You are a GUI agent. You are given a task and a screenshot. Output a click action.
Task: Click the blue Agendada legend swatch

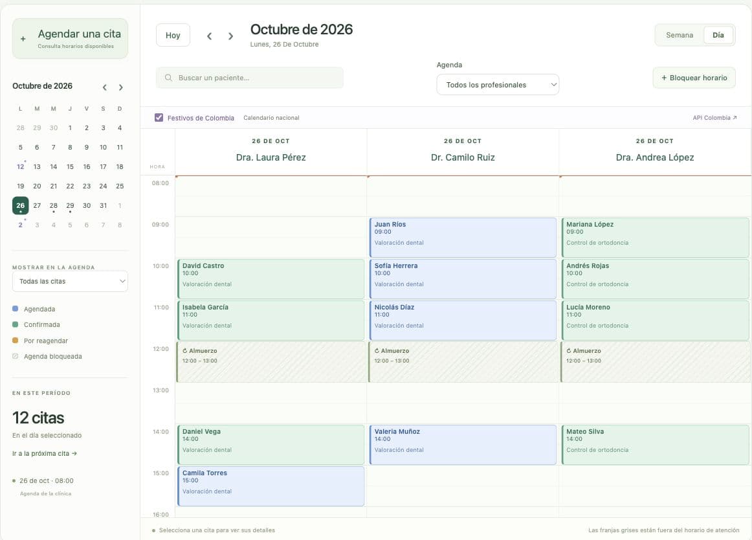coord(16,309)
